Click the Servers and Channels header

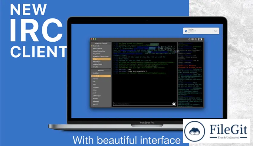(101, 43)
